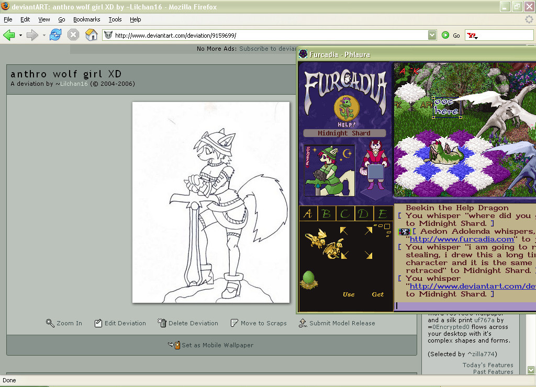This screenshot has height=387, width=536.
Task: Open the =0Encrypted0 artist link
Action: [448, 327]
